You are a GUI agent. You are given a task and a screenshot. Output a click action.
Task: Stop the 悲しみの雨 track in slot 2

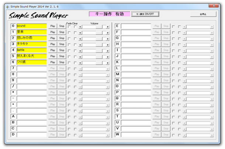click(62, 38)
